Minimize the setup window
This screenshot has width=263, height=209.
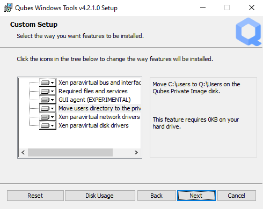(203, 8)
